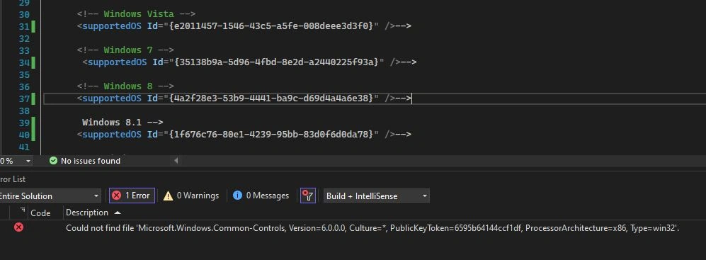
Task: Open the Entire Solution scope dropdown
Action: coord(47,196)
